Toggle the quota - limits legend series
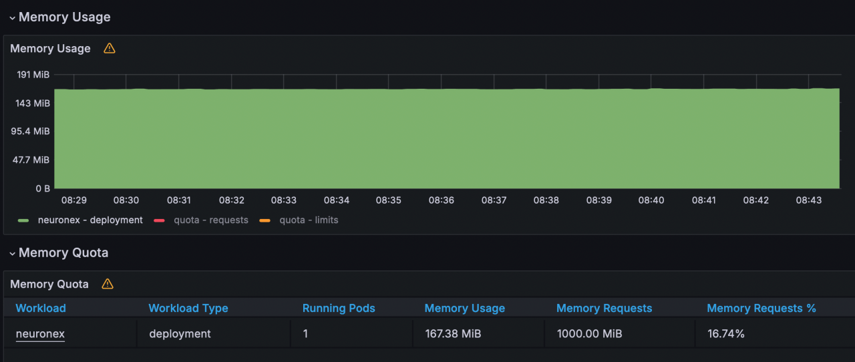 pos(309,220)
